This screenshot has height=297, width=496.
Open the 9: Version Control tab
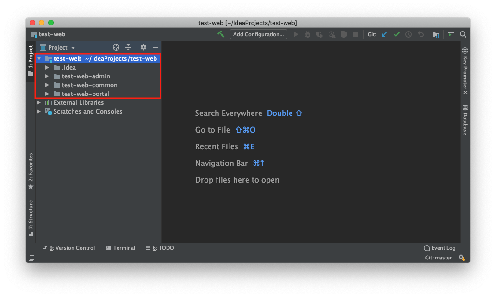[68, 248]
